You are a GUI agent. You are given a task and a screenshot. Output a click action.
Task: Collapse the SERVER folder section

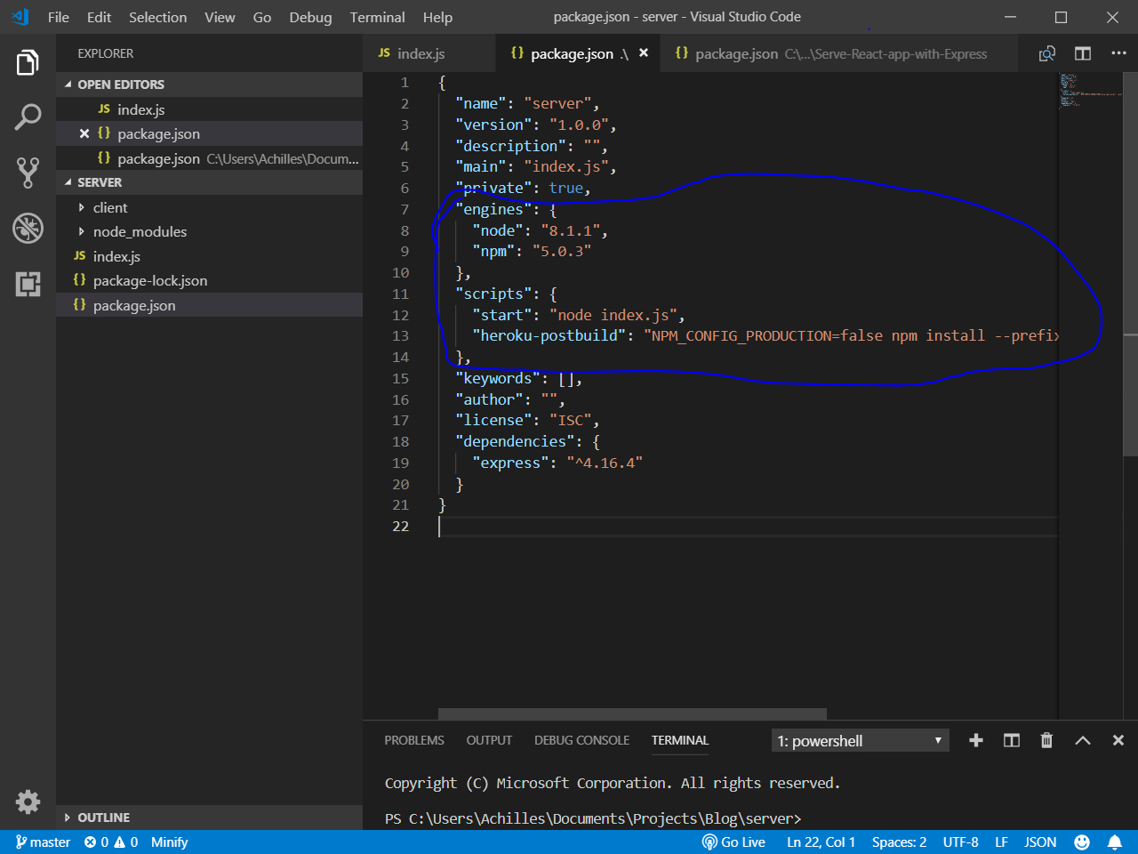click(209, 182)
